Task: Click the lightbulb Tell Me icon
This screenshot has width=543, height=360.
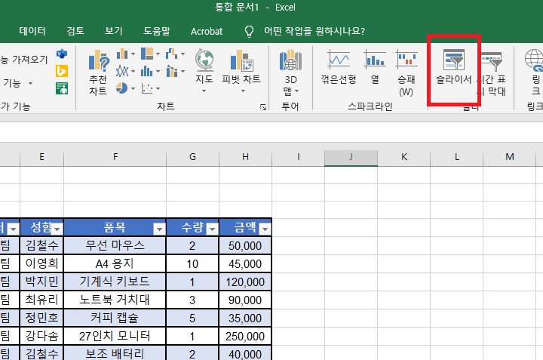Action: click(x=249, y=32)
